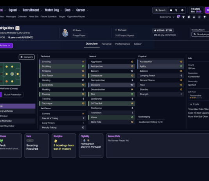Open the purple chat bubble shortcut icon

pos(178,17)
